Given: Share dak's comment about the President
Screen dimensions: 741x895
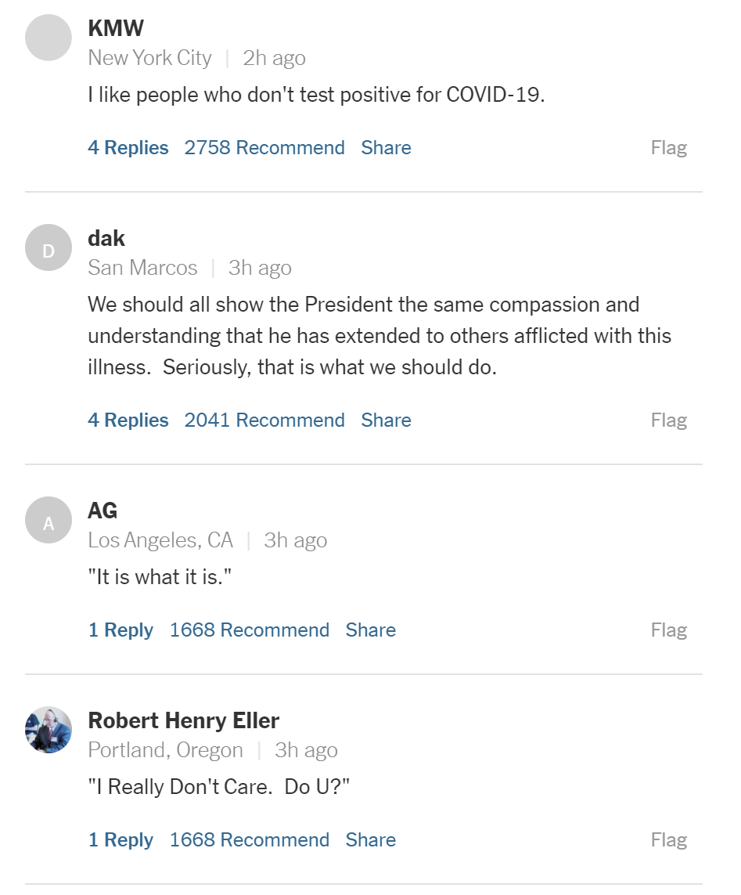Looking at the screenshot, I should tap(386, 420).
